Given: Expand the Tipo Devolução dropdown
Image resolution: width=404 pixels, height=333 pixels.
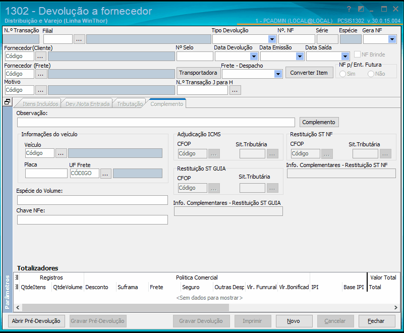Looking at the screenshot, I should tap(272, 39).
